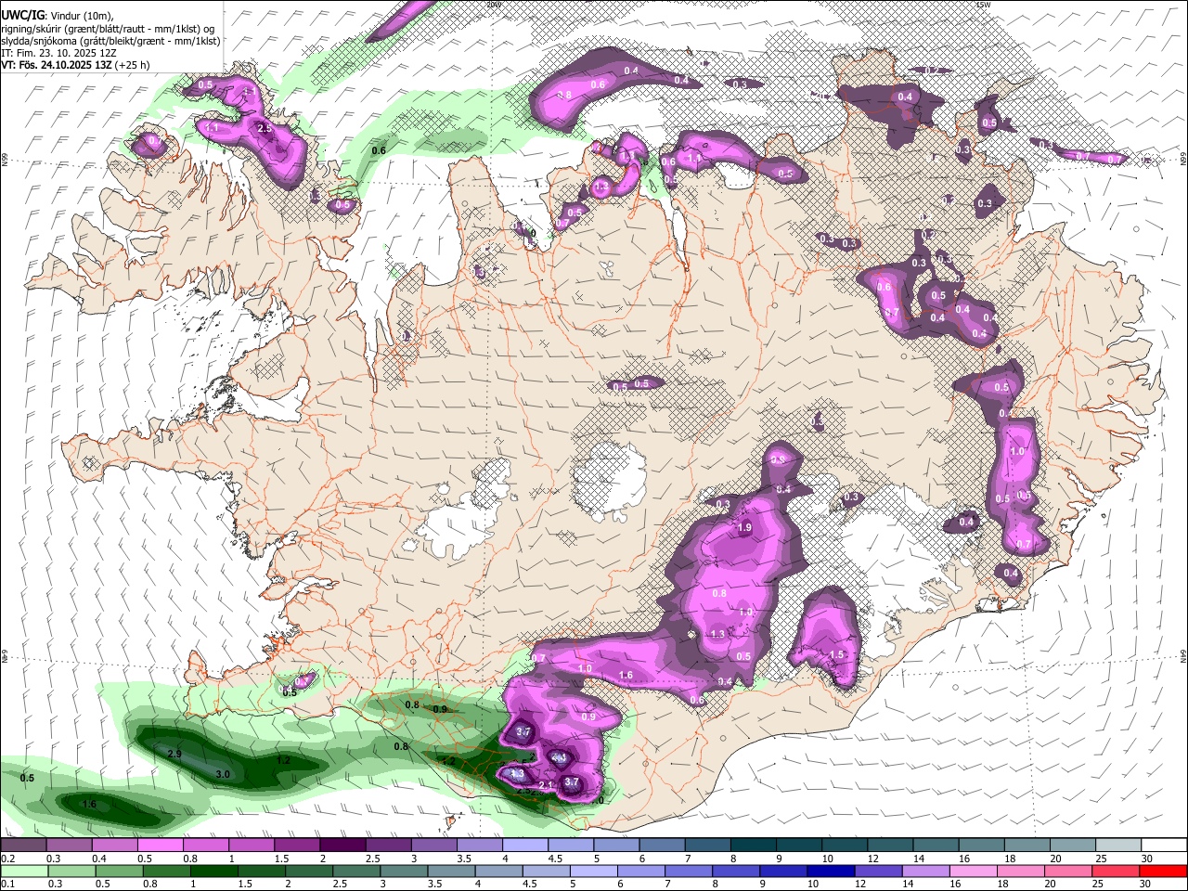Select the '0.1' label starting the bottom legend row
The height and width of the screenshot is (891, 1188).
[x=8, y=885]
